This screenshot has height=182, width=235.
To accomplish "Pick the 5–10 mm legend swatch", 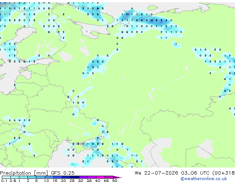I will 41,177.
